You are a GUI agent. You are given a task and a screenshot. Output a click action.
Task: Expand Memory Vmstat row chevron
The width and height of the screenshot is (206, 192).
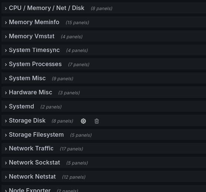6,37
